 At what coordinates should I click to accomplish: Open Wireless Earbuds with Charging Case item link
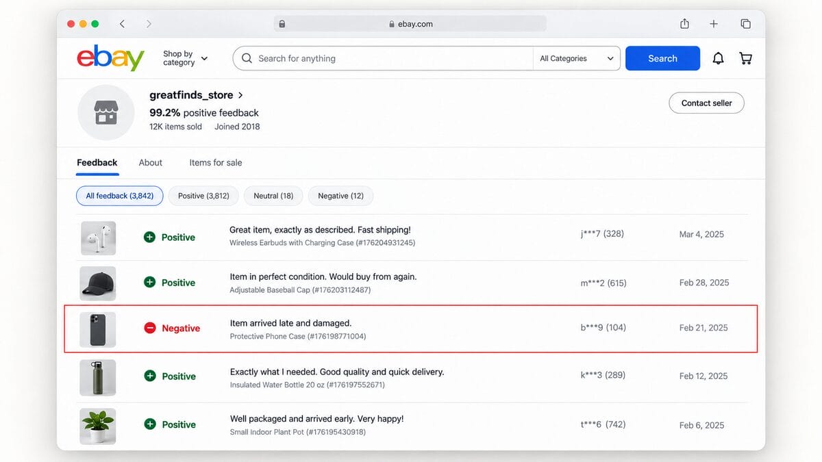(322, 243)
